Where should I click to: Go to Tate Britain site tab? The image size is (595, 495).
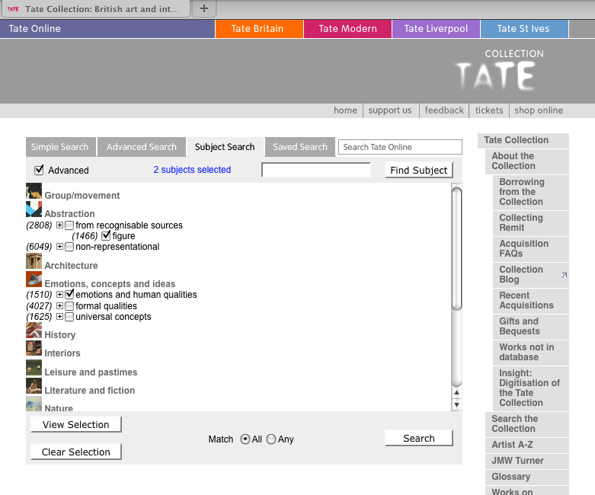coord(259,29)
